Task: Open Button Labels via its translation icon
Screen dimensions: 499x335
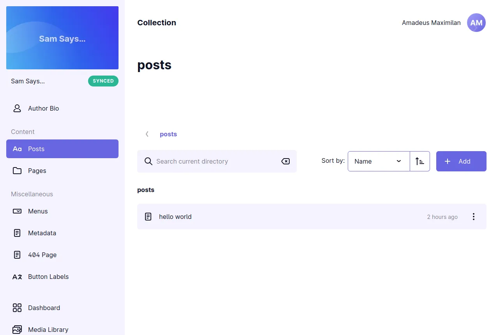Action: 17,277
